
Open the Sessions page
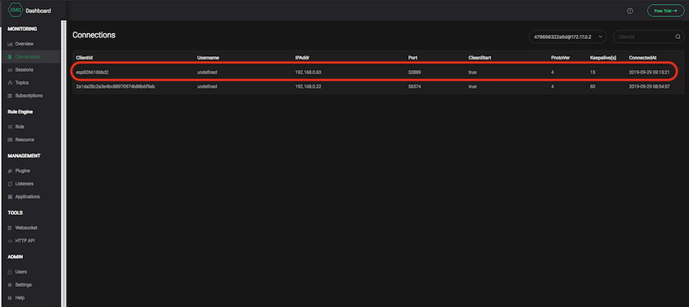click(x=24, y=70)
